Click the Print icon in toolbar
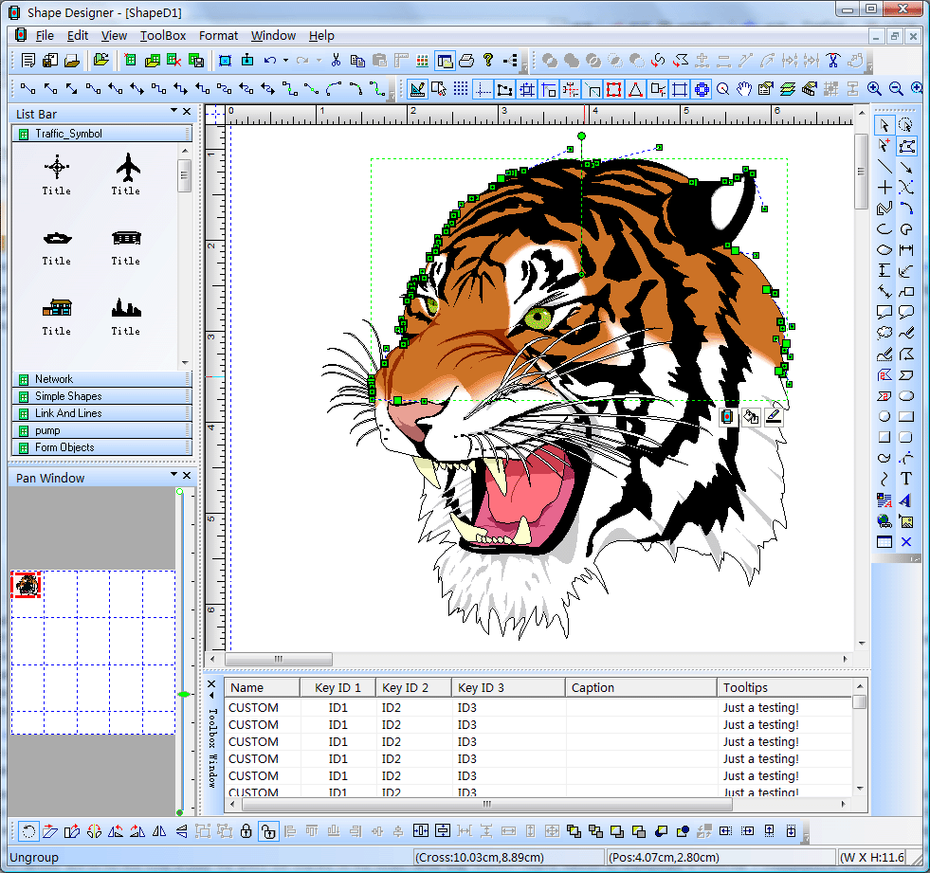Screen dimensions: 930x873 (466, 61)
